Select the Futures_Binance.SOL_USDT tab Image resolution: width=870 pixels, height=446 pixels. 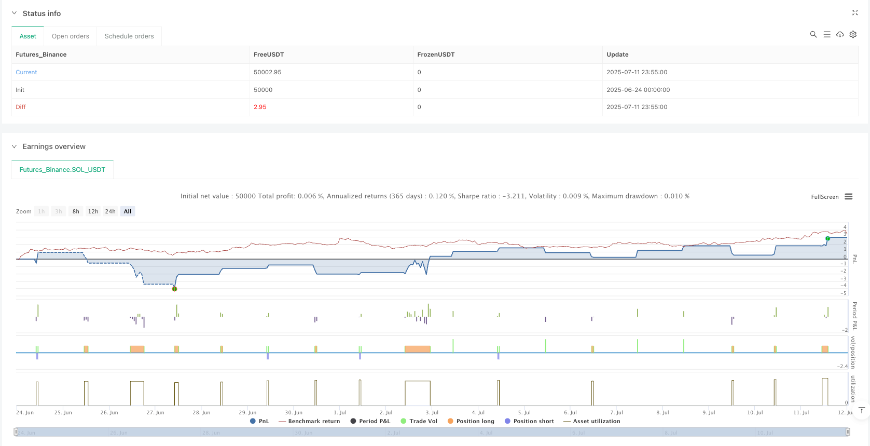(x=62, y=170)
